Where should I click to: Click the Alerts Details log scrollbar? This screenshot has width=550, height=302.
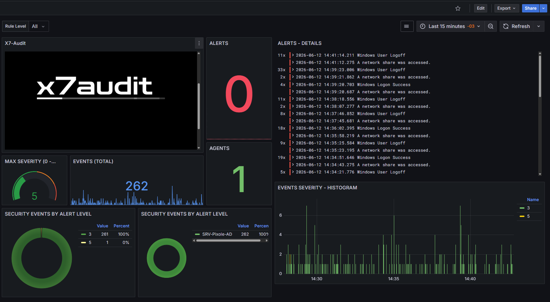coord(540,76)
